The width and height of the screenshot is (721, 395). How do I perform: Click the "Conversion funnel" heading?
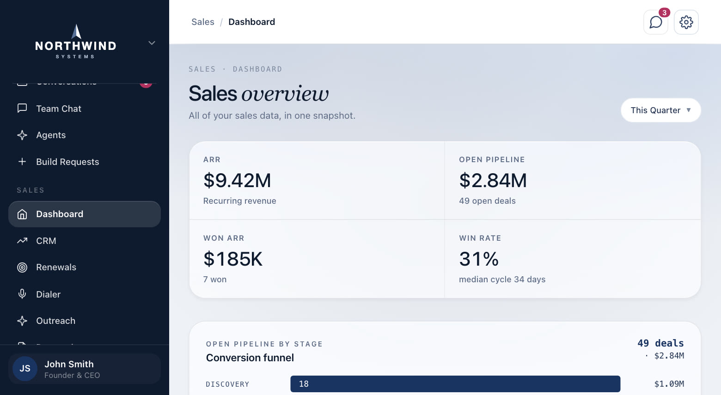pyautogui.click(x=250, y=358)
